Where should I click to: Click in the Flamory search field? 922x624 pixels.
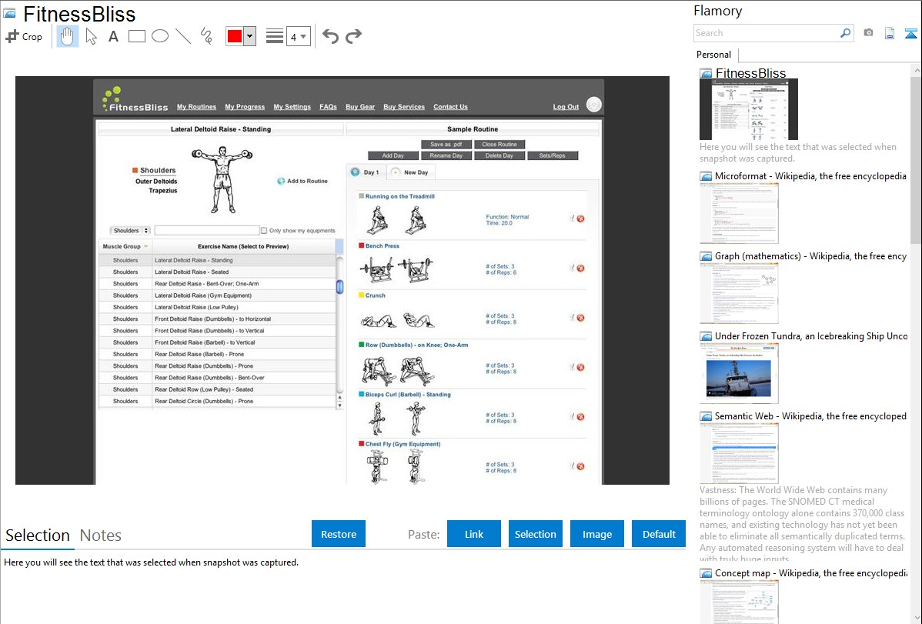point(765,33)
